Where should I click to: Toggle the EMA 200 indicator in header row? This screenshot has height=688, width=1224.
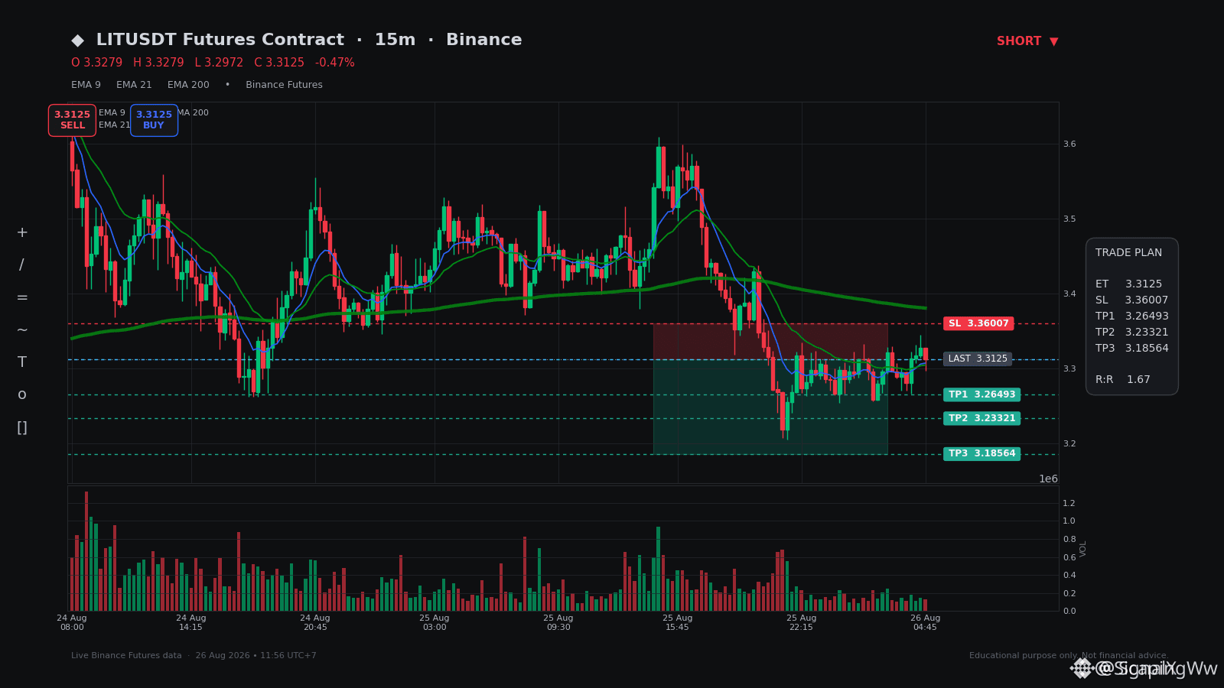[188, 85]
